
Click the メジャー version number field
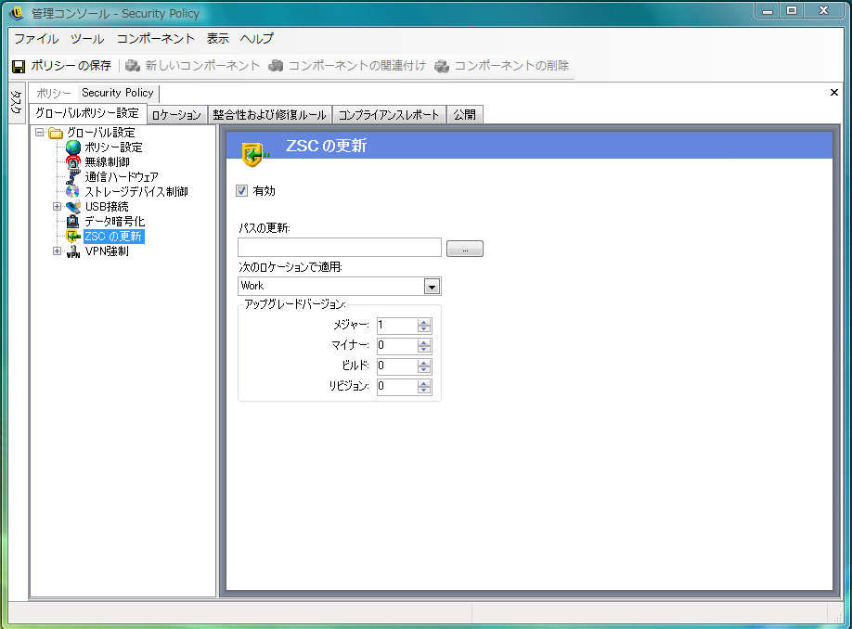pyautogui.click(x=397, y=326)
